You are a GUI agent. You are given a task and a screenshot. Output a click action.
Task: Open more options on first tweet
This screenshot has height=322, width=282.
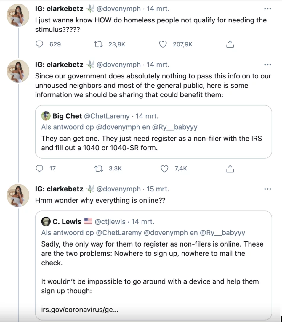pos(267,9)
